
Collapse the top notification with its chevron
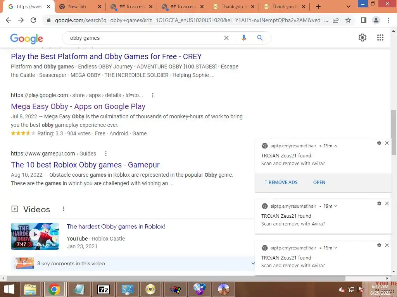point(336,146)
